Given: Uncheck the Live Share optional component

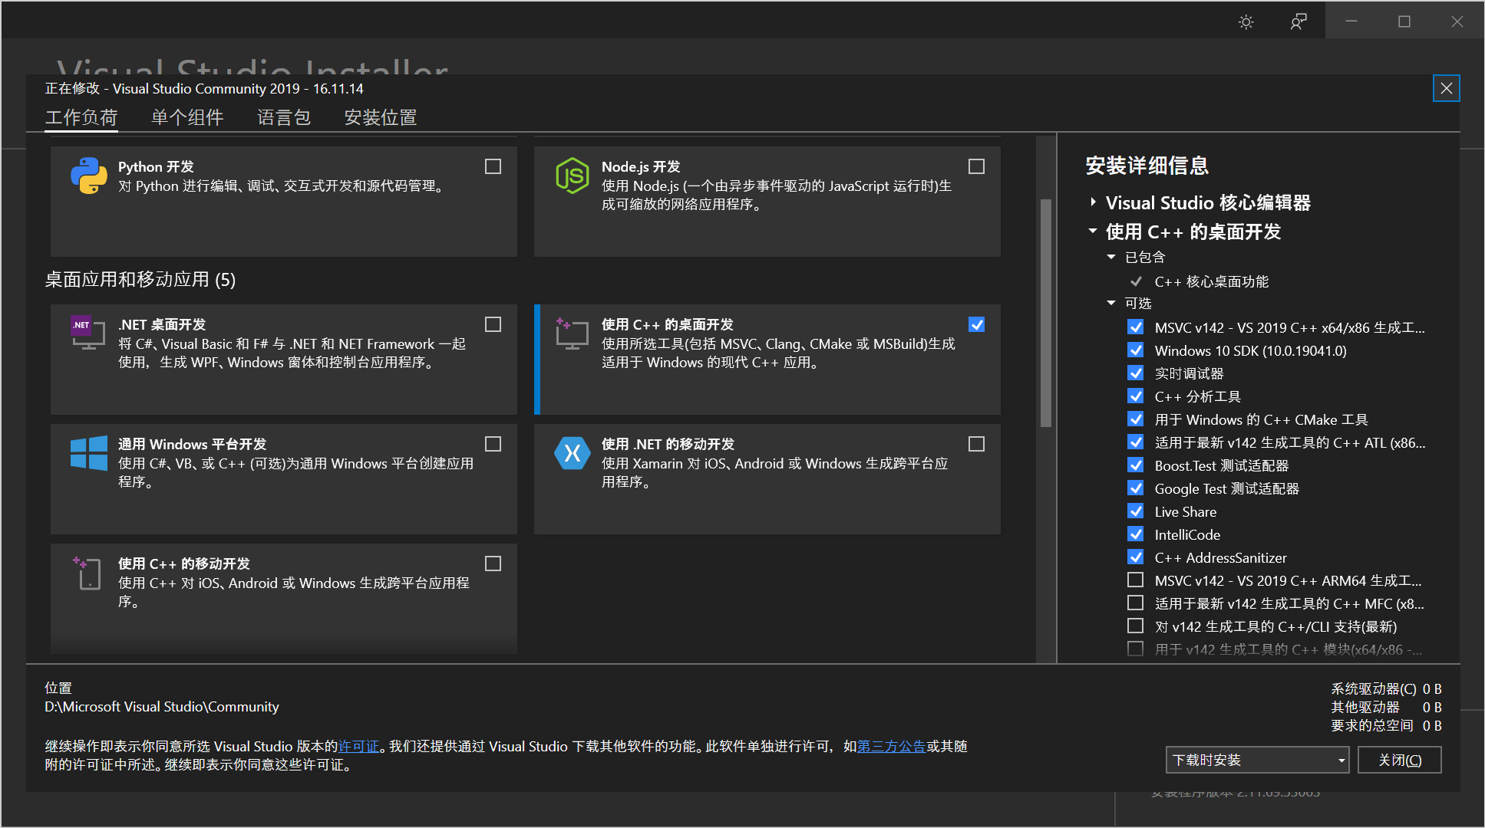Looking at the screenshot, I should [x=1135, y=511].
